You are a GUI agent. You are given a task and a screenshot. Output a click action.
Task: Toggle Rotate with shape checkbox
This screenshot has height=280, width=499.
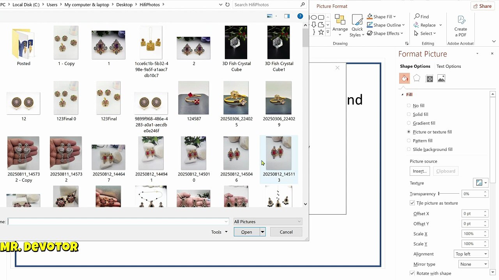(412, 273)
